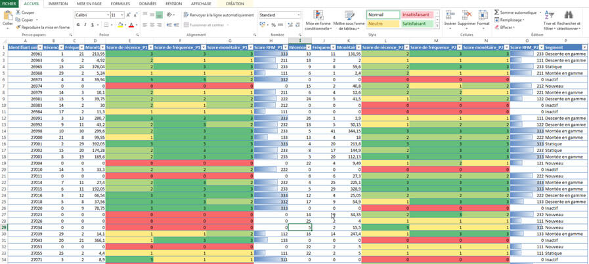Switch to the MISE EN PAGE tab

pos(89,4)
